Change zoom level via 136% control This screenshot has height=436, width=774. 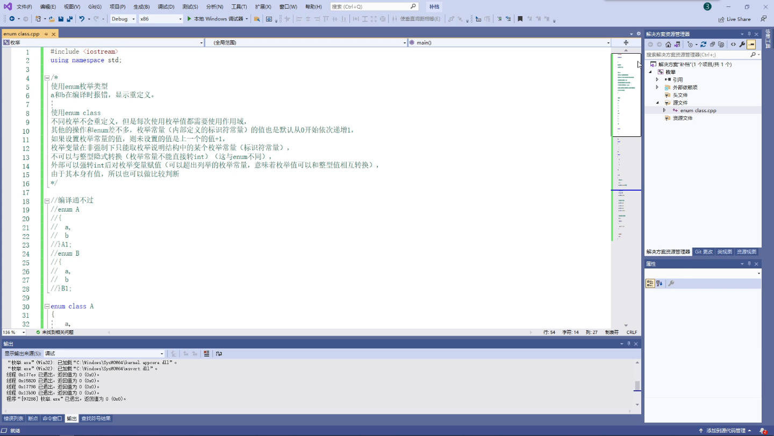10,332
